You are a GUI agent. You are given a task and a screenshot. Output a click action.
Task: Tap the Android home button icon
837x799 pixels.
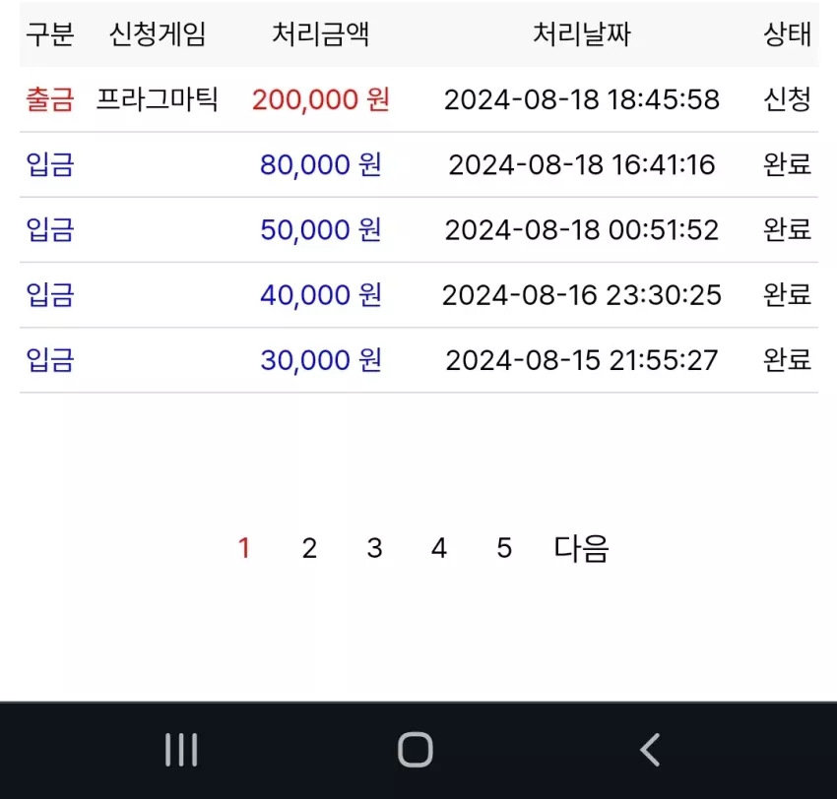[416, 750]
